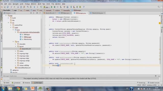Open the Build menu
Screen dimensions: 163x91
39,4
